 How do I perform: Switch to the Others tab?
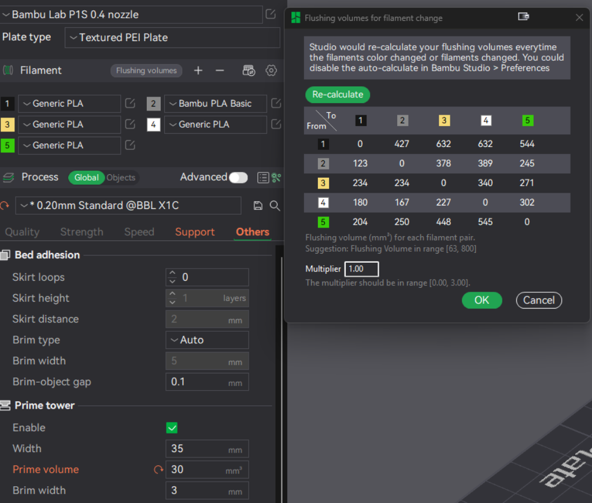253,232
